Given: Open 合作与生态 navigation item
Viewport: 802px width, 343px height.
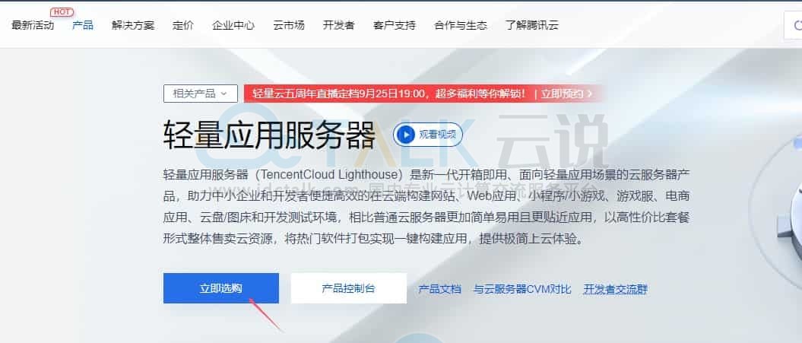Looking at the screenshot, I should tap(461, 25).
